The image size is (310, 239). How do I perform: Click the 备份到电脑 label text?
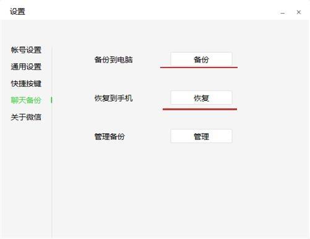tap(113, 59)
